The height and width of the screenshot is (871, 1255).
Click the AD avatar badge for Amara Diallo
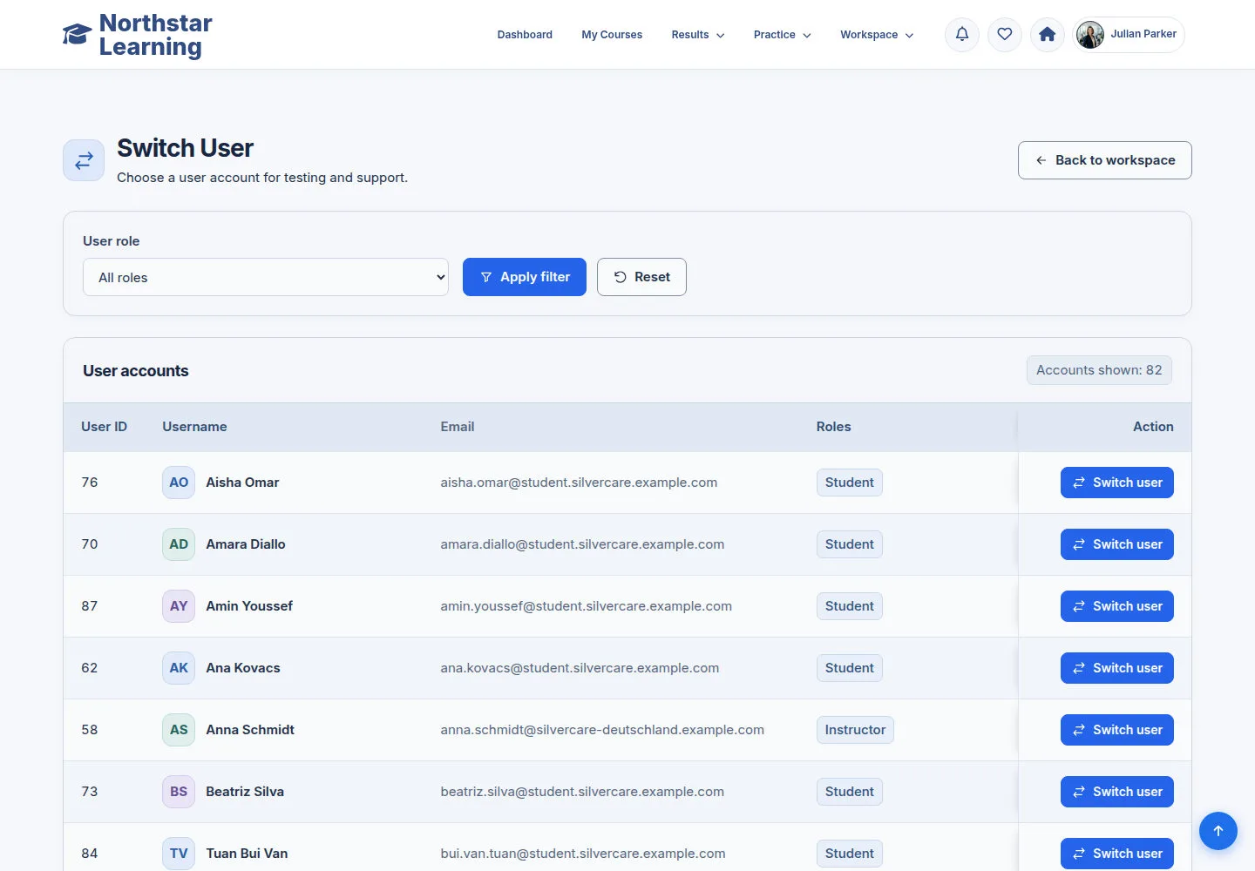pyautogui.click(x=179, y=544)
